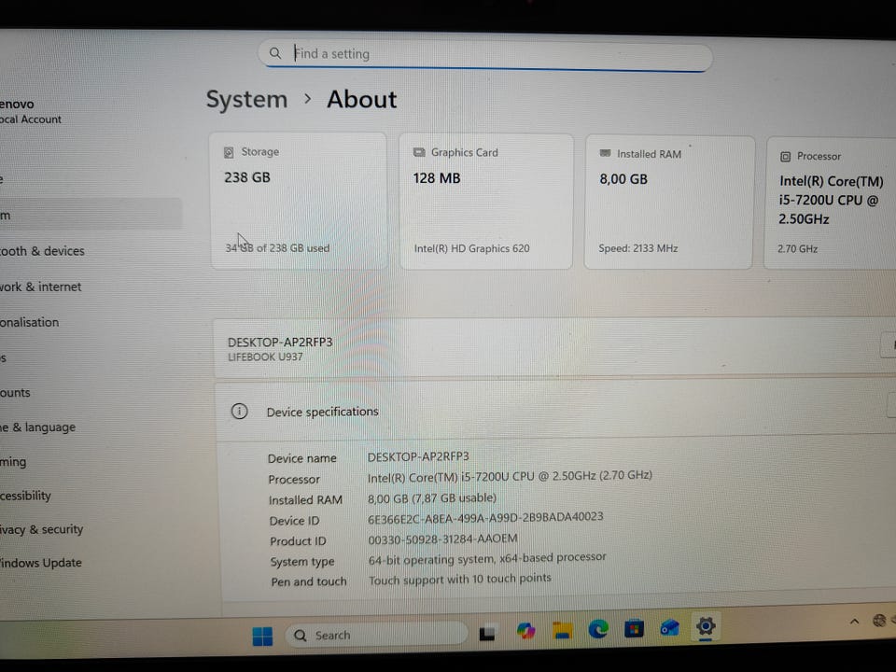Select Pen and touch value text
This screenshot has width=896, height=672.
click(459, 580)
